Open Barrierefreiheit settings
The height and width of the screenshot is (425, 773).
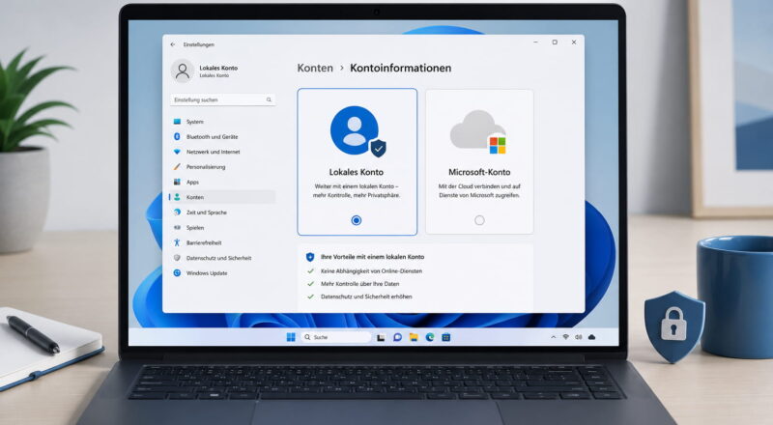222,242
